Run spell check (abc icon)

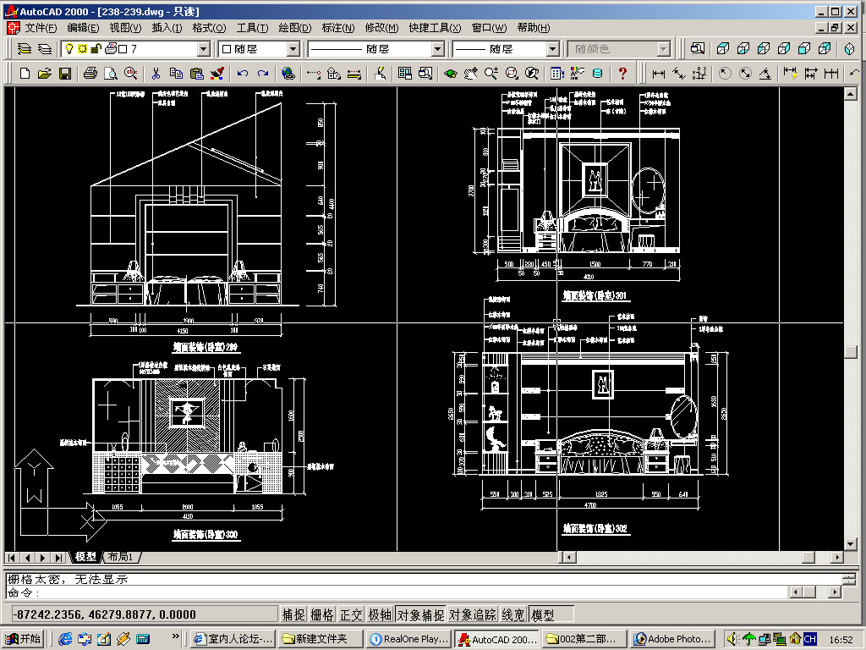pyautogui.click(x=131, y=73)
